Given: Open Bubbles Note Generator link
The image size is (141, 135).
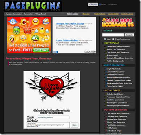Looking at the screenshot, I should 116,119.
